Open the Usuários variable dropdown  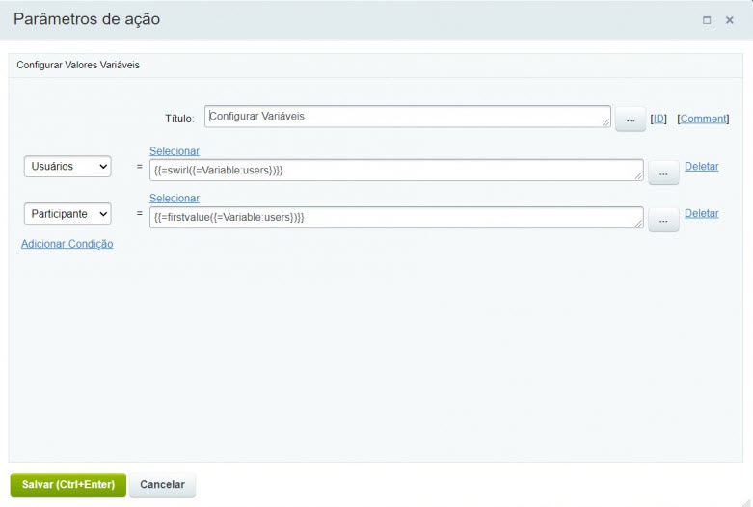click(67, 166)
